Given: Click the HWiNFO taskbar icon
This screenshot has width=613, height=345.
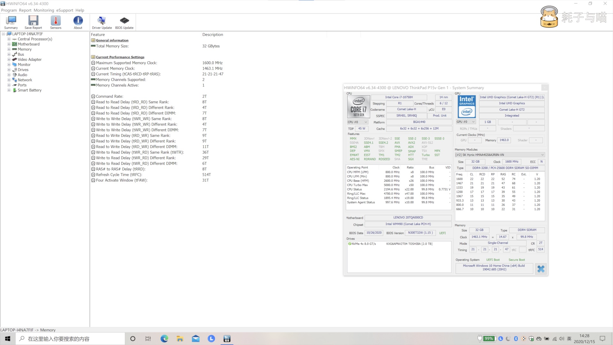Looking at the screenshot, I should pos(227,339).
